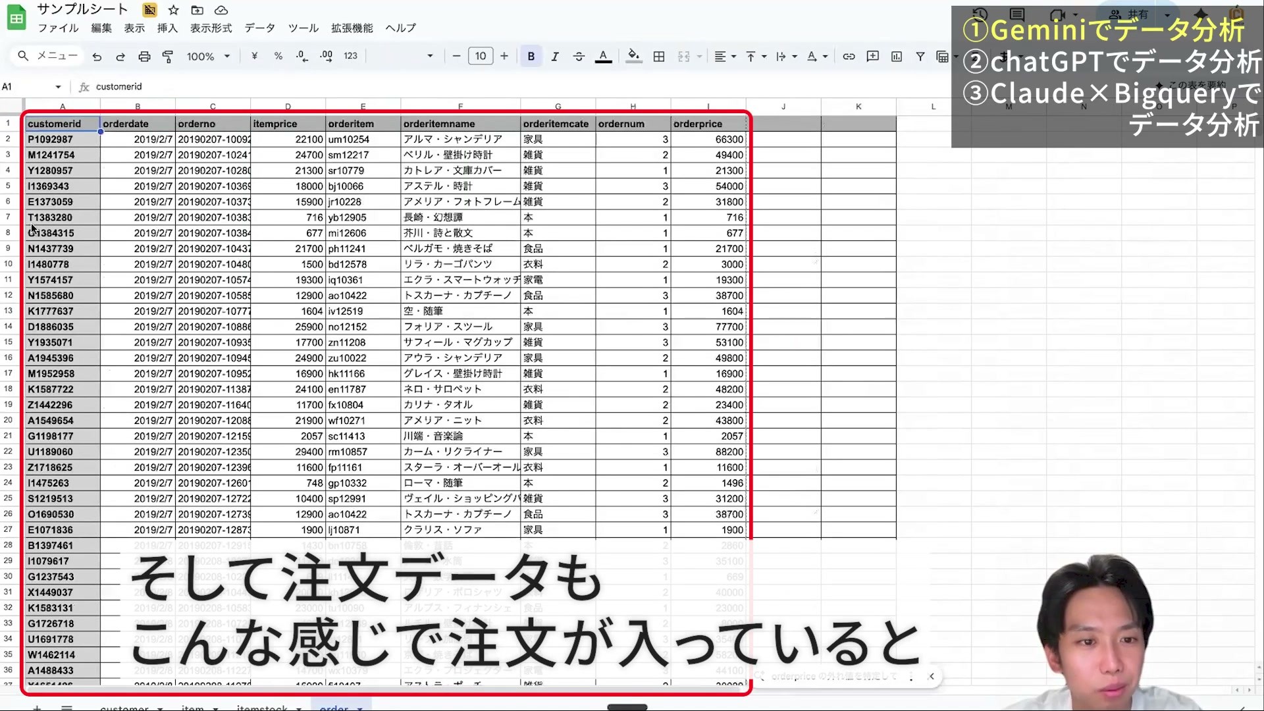
Task: Toggle bold formatting
Action: coord(531,57)
